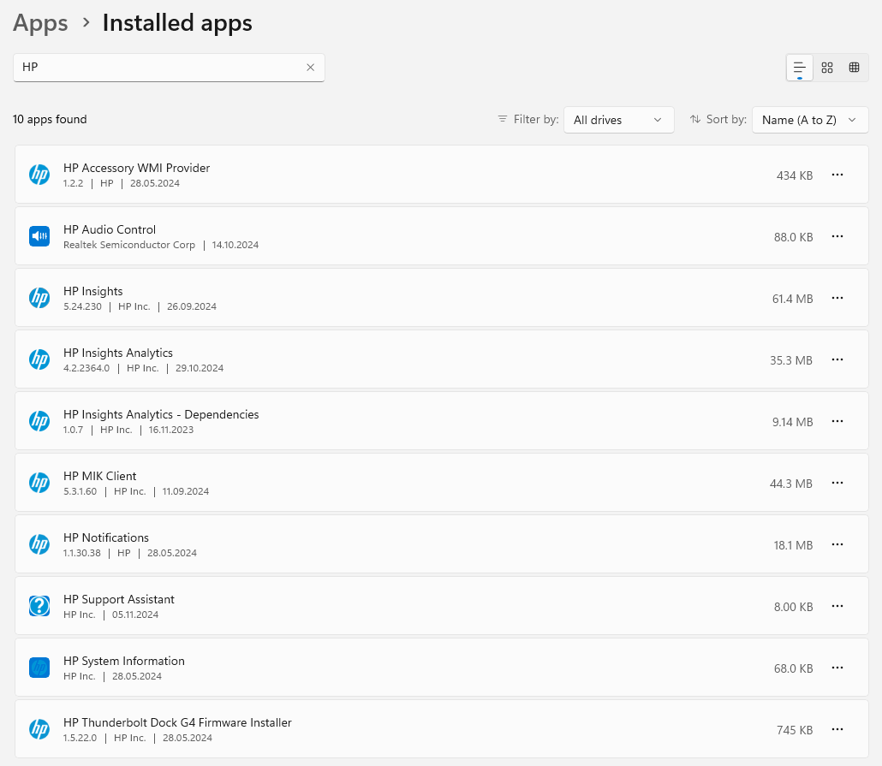Open the options menu for HP Insights
Image resolution: width=882 pixels, height=766 pixels.
[837, 298]
